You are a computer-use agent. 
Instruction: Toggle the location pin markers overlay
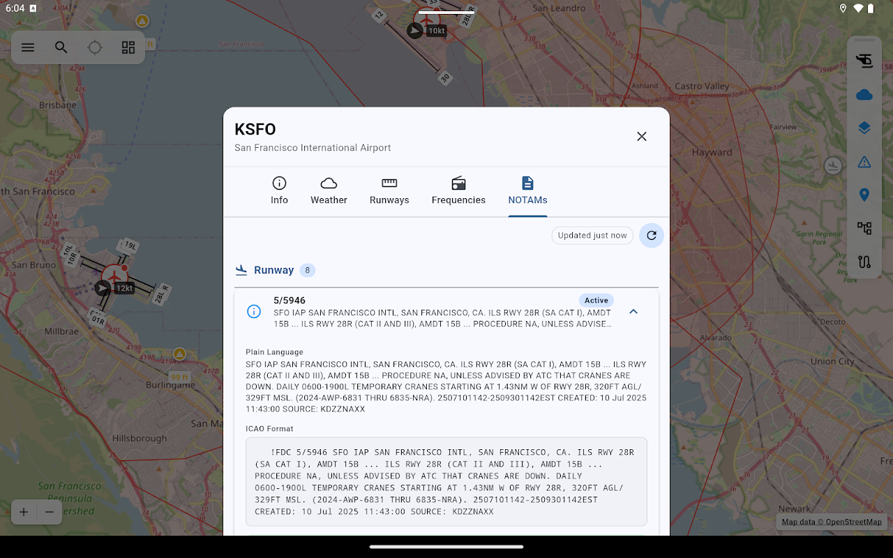[864, 195]
